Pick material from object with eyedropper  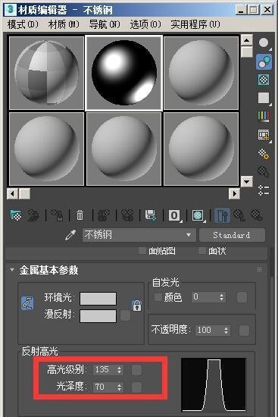pyautogui.click(x=70, y=235)
